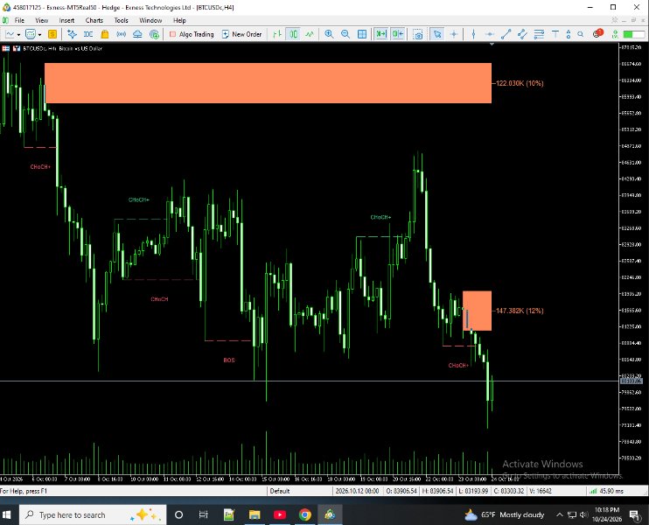Open the View menu
The height and width of the screenshot is (525, 649).
pyautogui.click(x=41, y=20)
